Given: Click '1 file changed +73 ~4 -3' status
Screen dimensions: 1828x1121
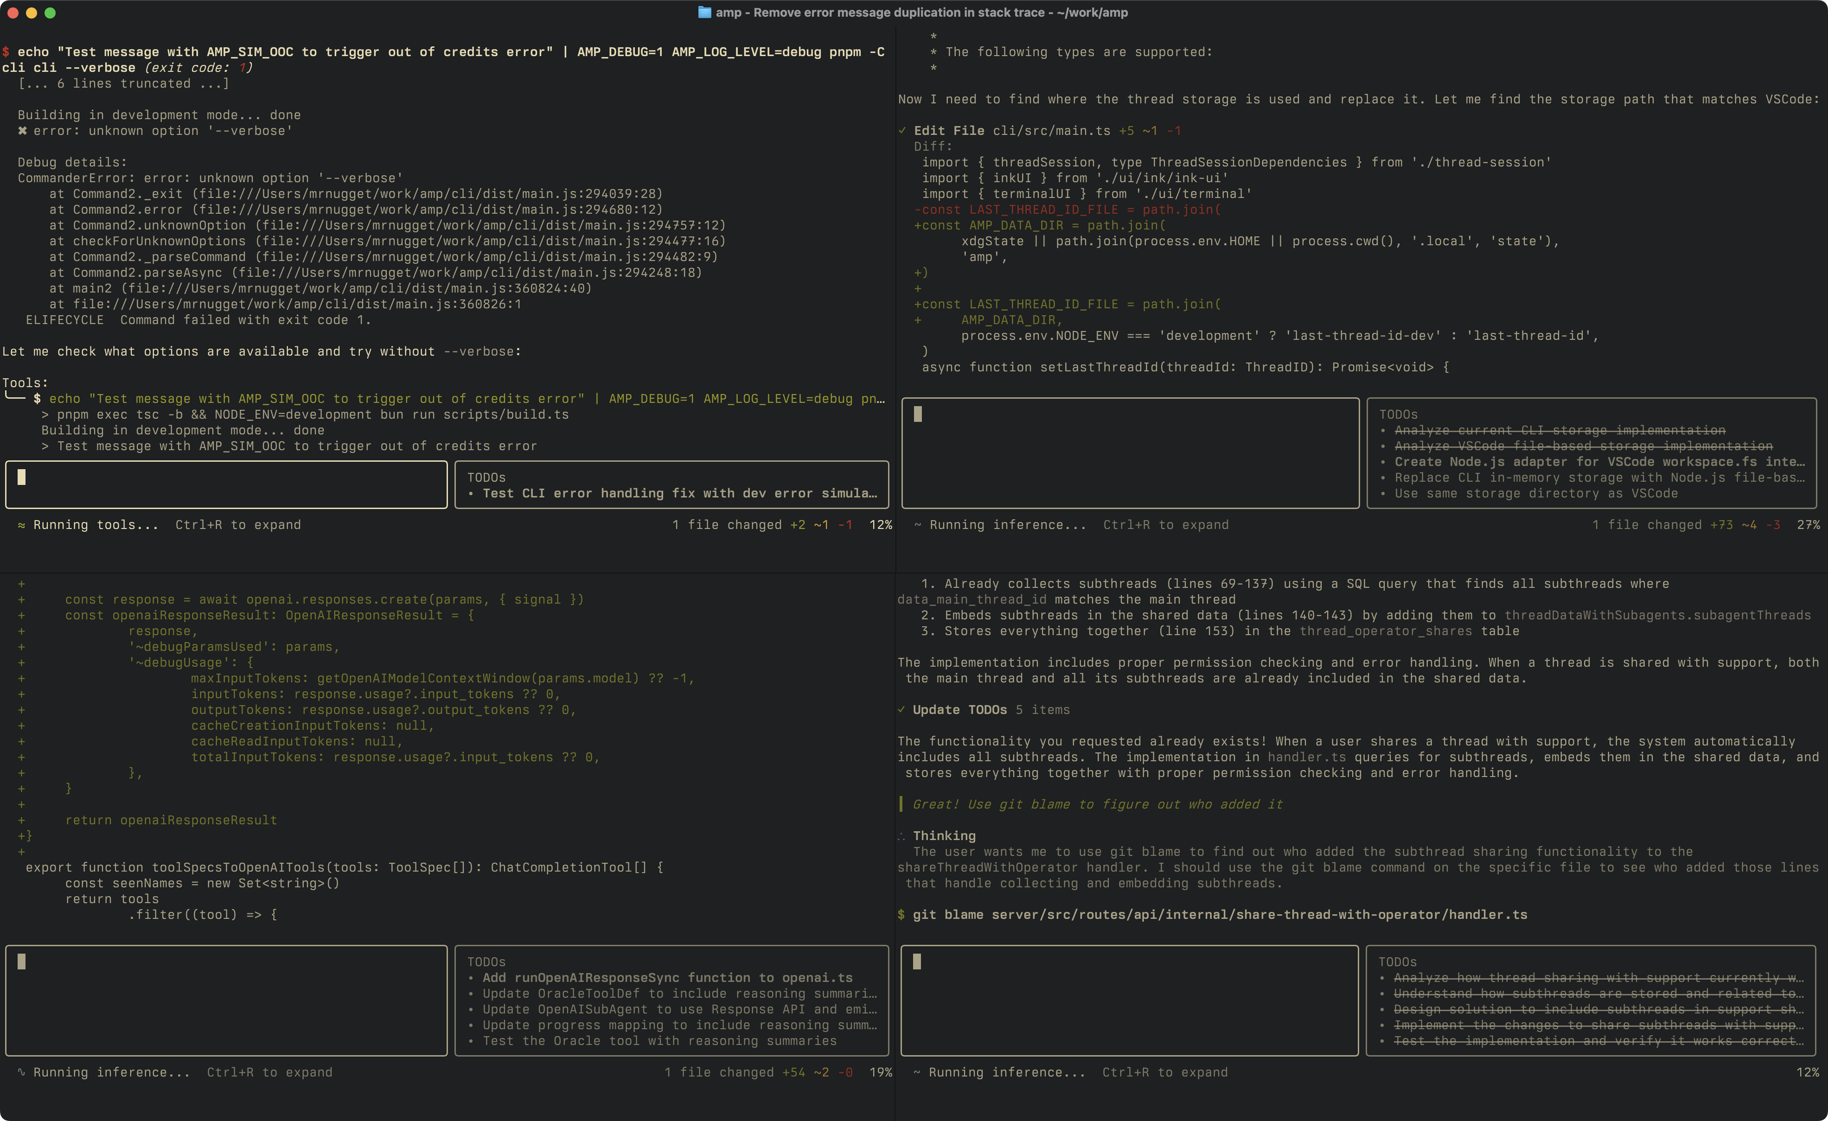Looking at the screenshot, I should [1686, 524].
